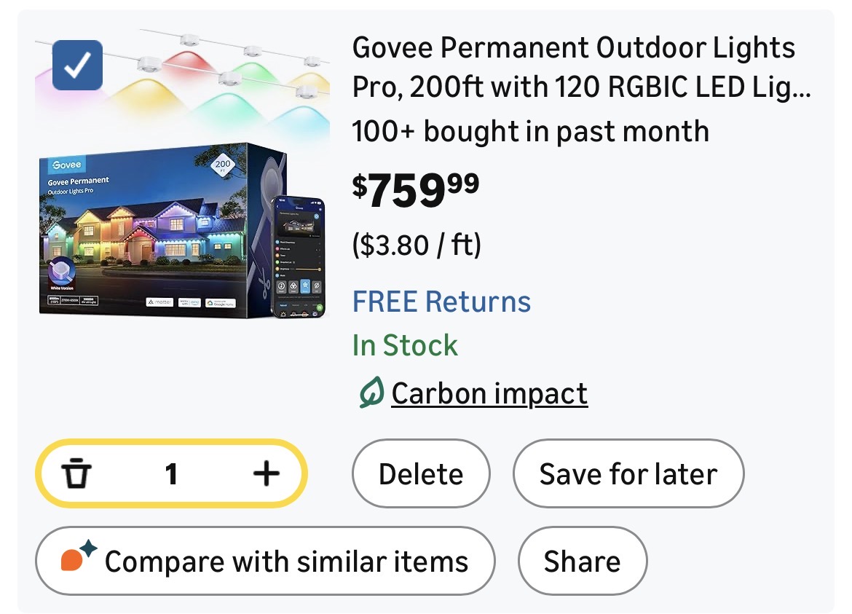Open Compare with similar items
The height and width of the screenshot is (614, 852).
tap(265, 562)
